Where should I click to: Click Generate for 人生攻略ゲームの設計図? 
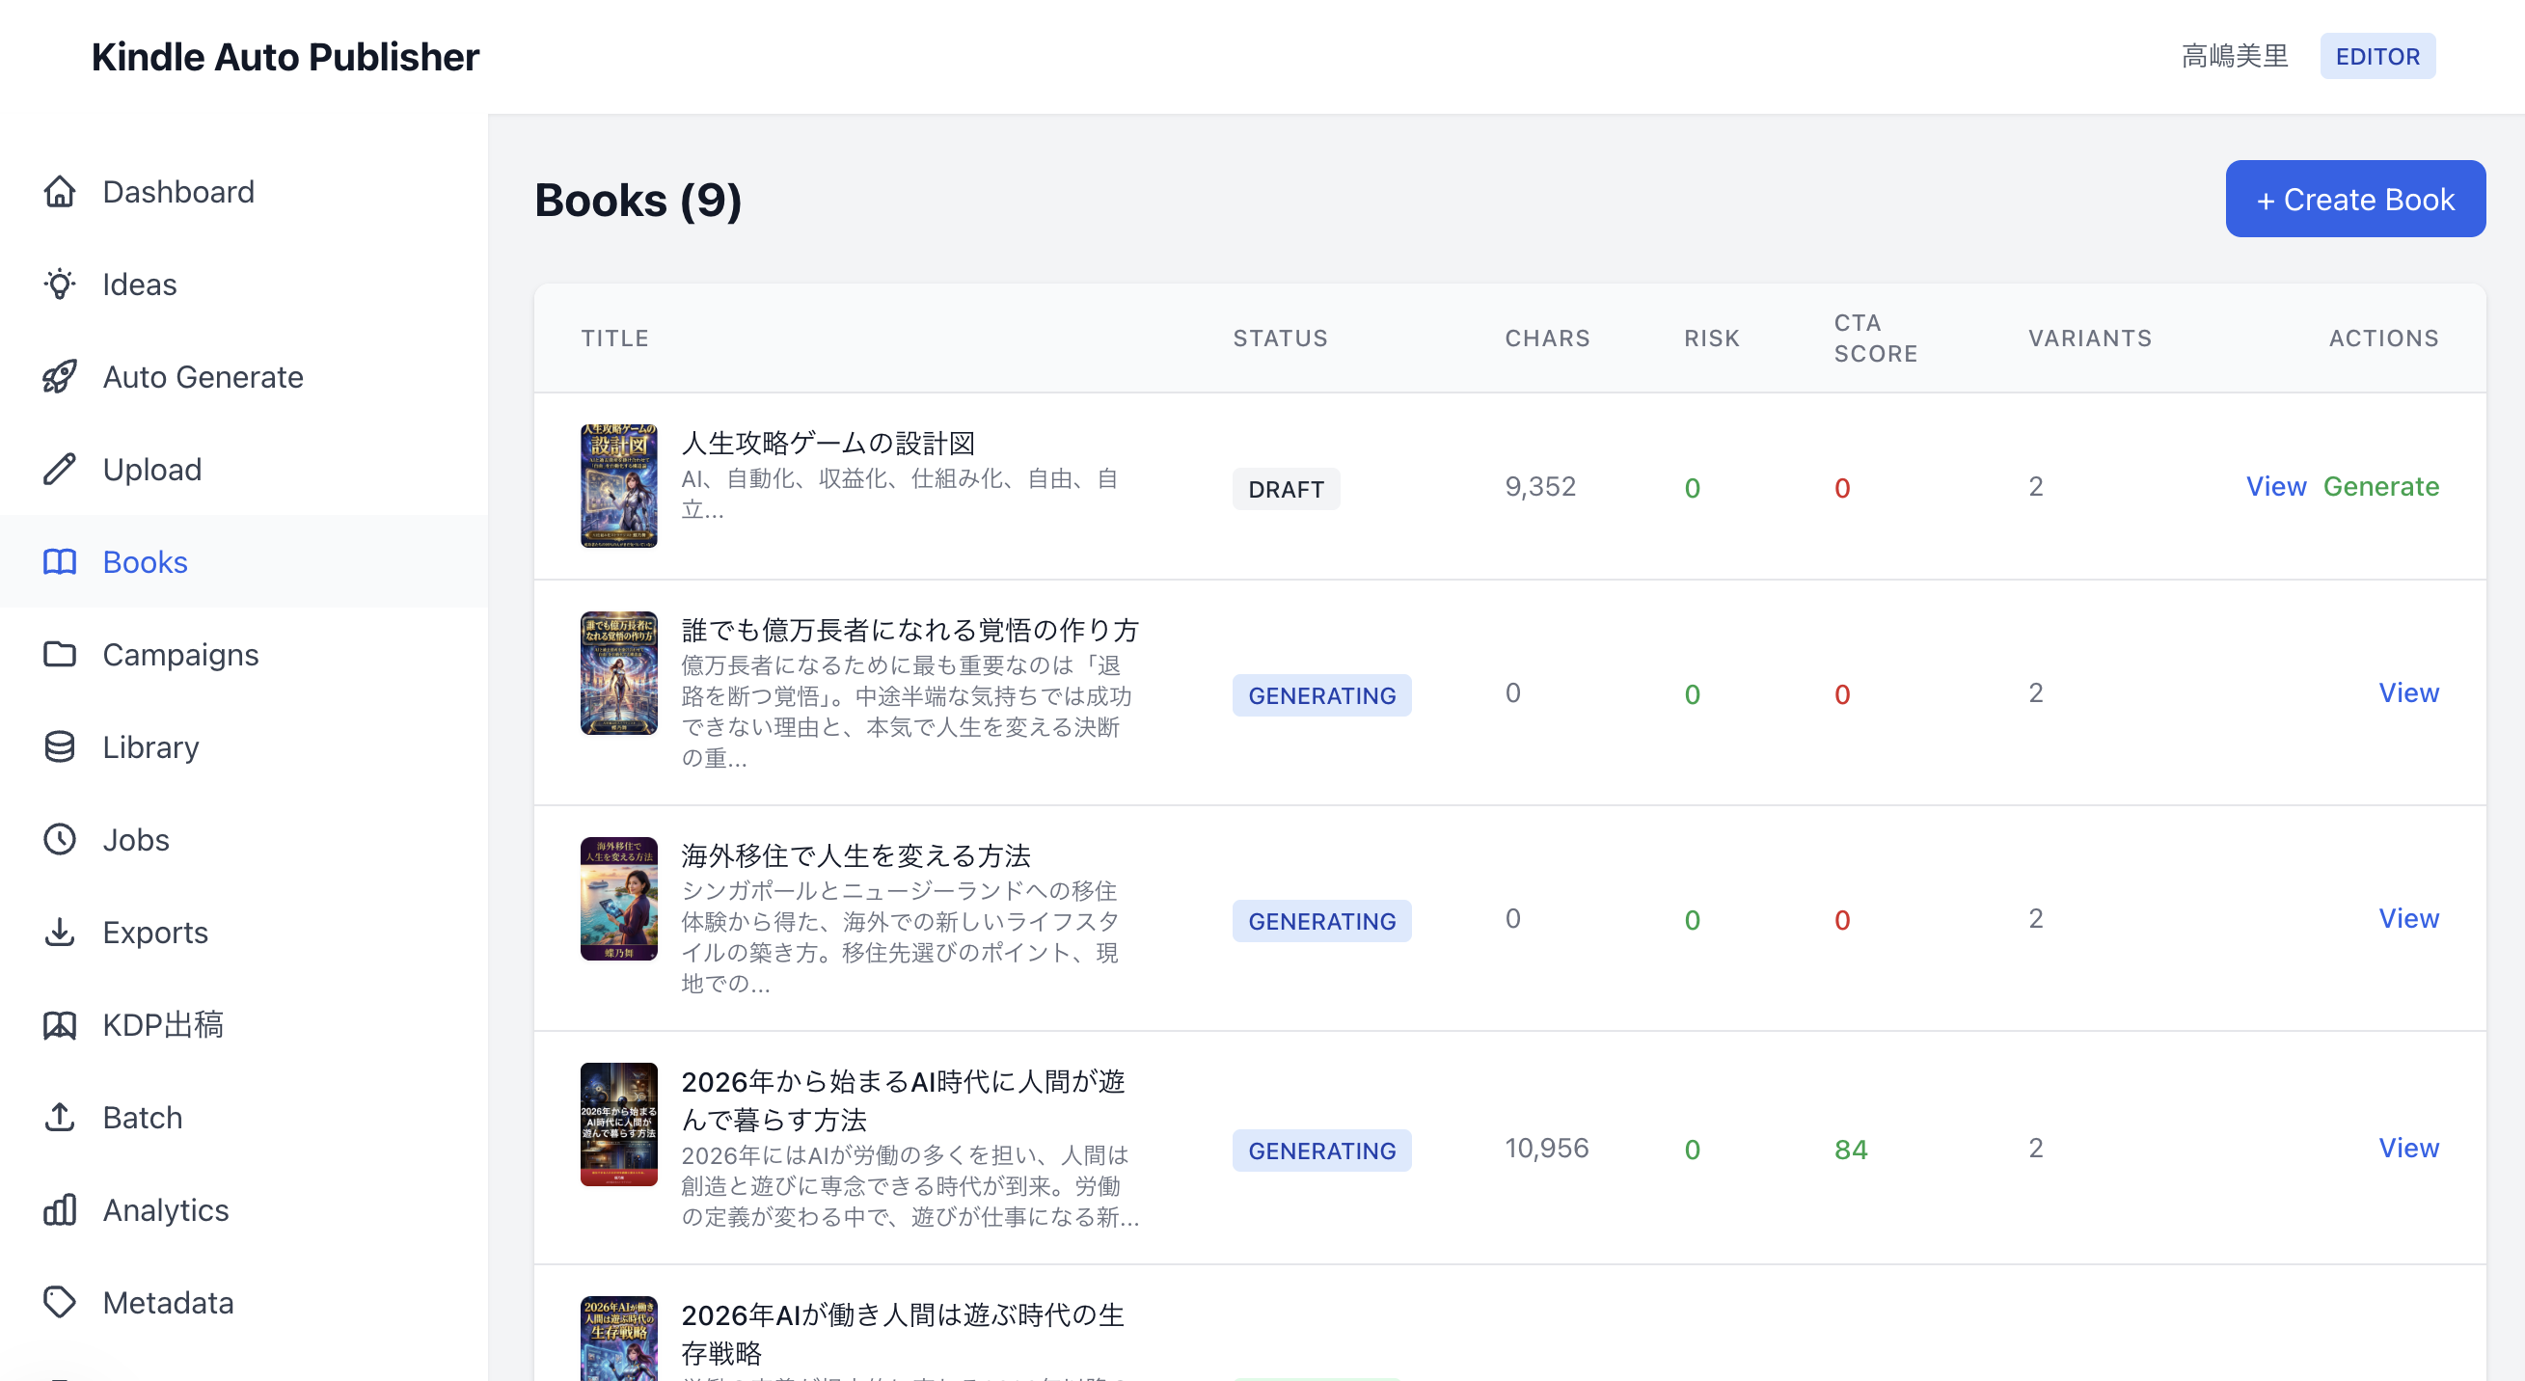coord(2383,486)
